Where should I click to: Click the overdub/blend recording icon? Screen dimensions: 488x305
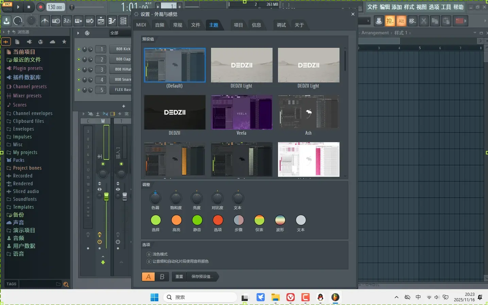coord(79,21)
